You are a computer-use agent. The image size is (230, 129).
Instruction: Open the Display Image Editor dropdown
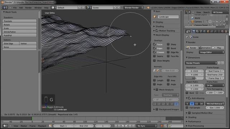212,52
